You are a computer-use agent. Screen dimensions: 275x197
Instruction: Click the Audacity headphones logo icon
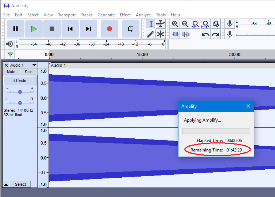pos(7,5)
